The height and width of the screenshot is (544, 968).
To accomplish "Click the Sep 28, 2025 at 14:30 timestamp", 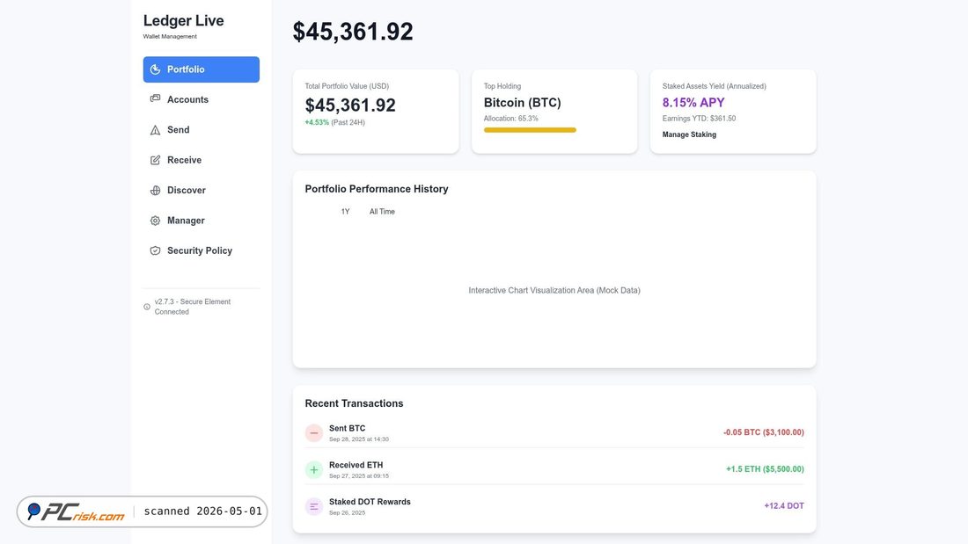I will (359, 439).
